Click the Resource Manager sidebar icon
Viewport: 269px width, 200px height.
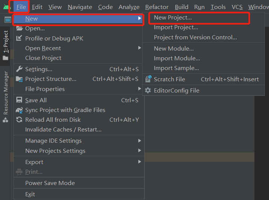click(x=5, y=120)
